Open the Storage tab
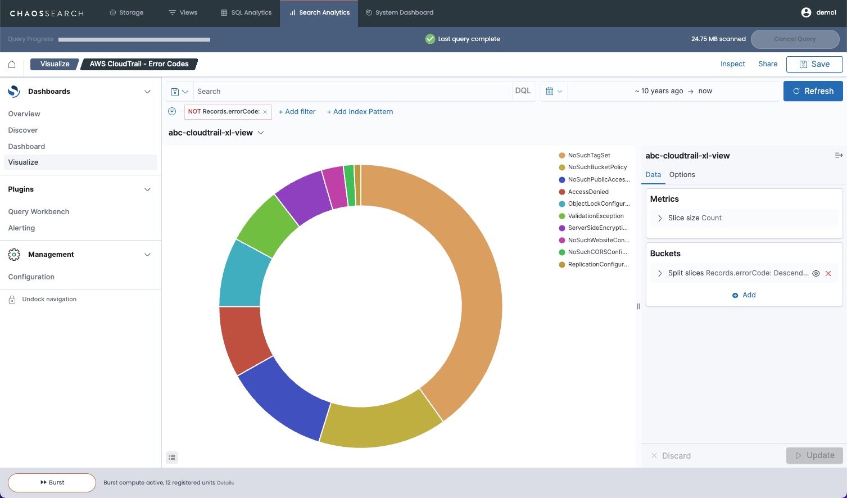Viewport: 847px width, 498px height. point(126,12)
